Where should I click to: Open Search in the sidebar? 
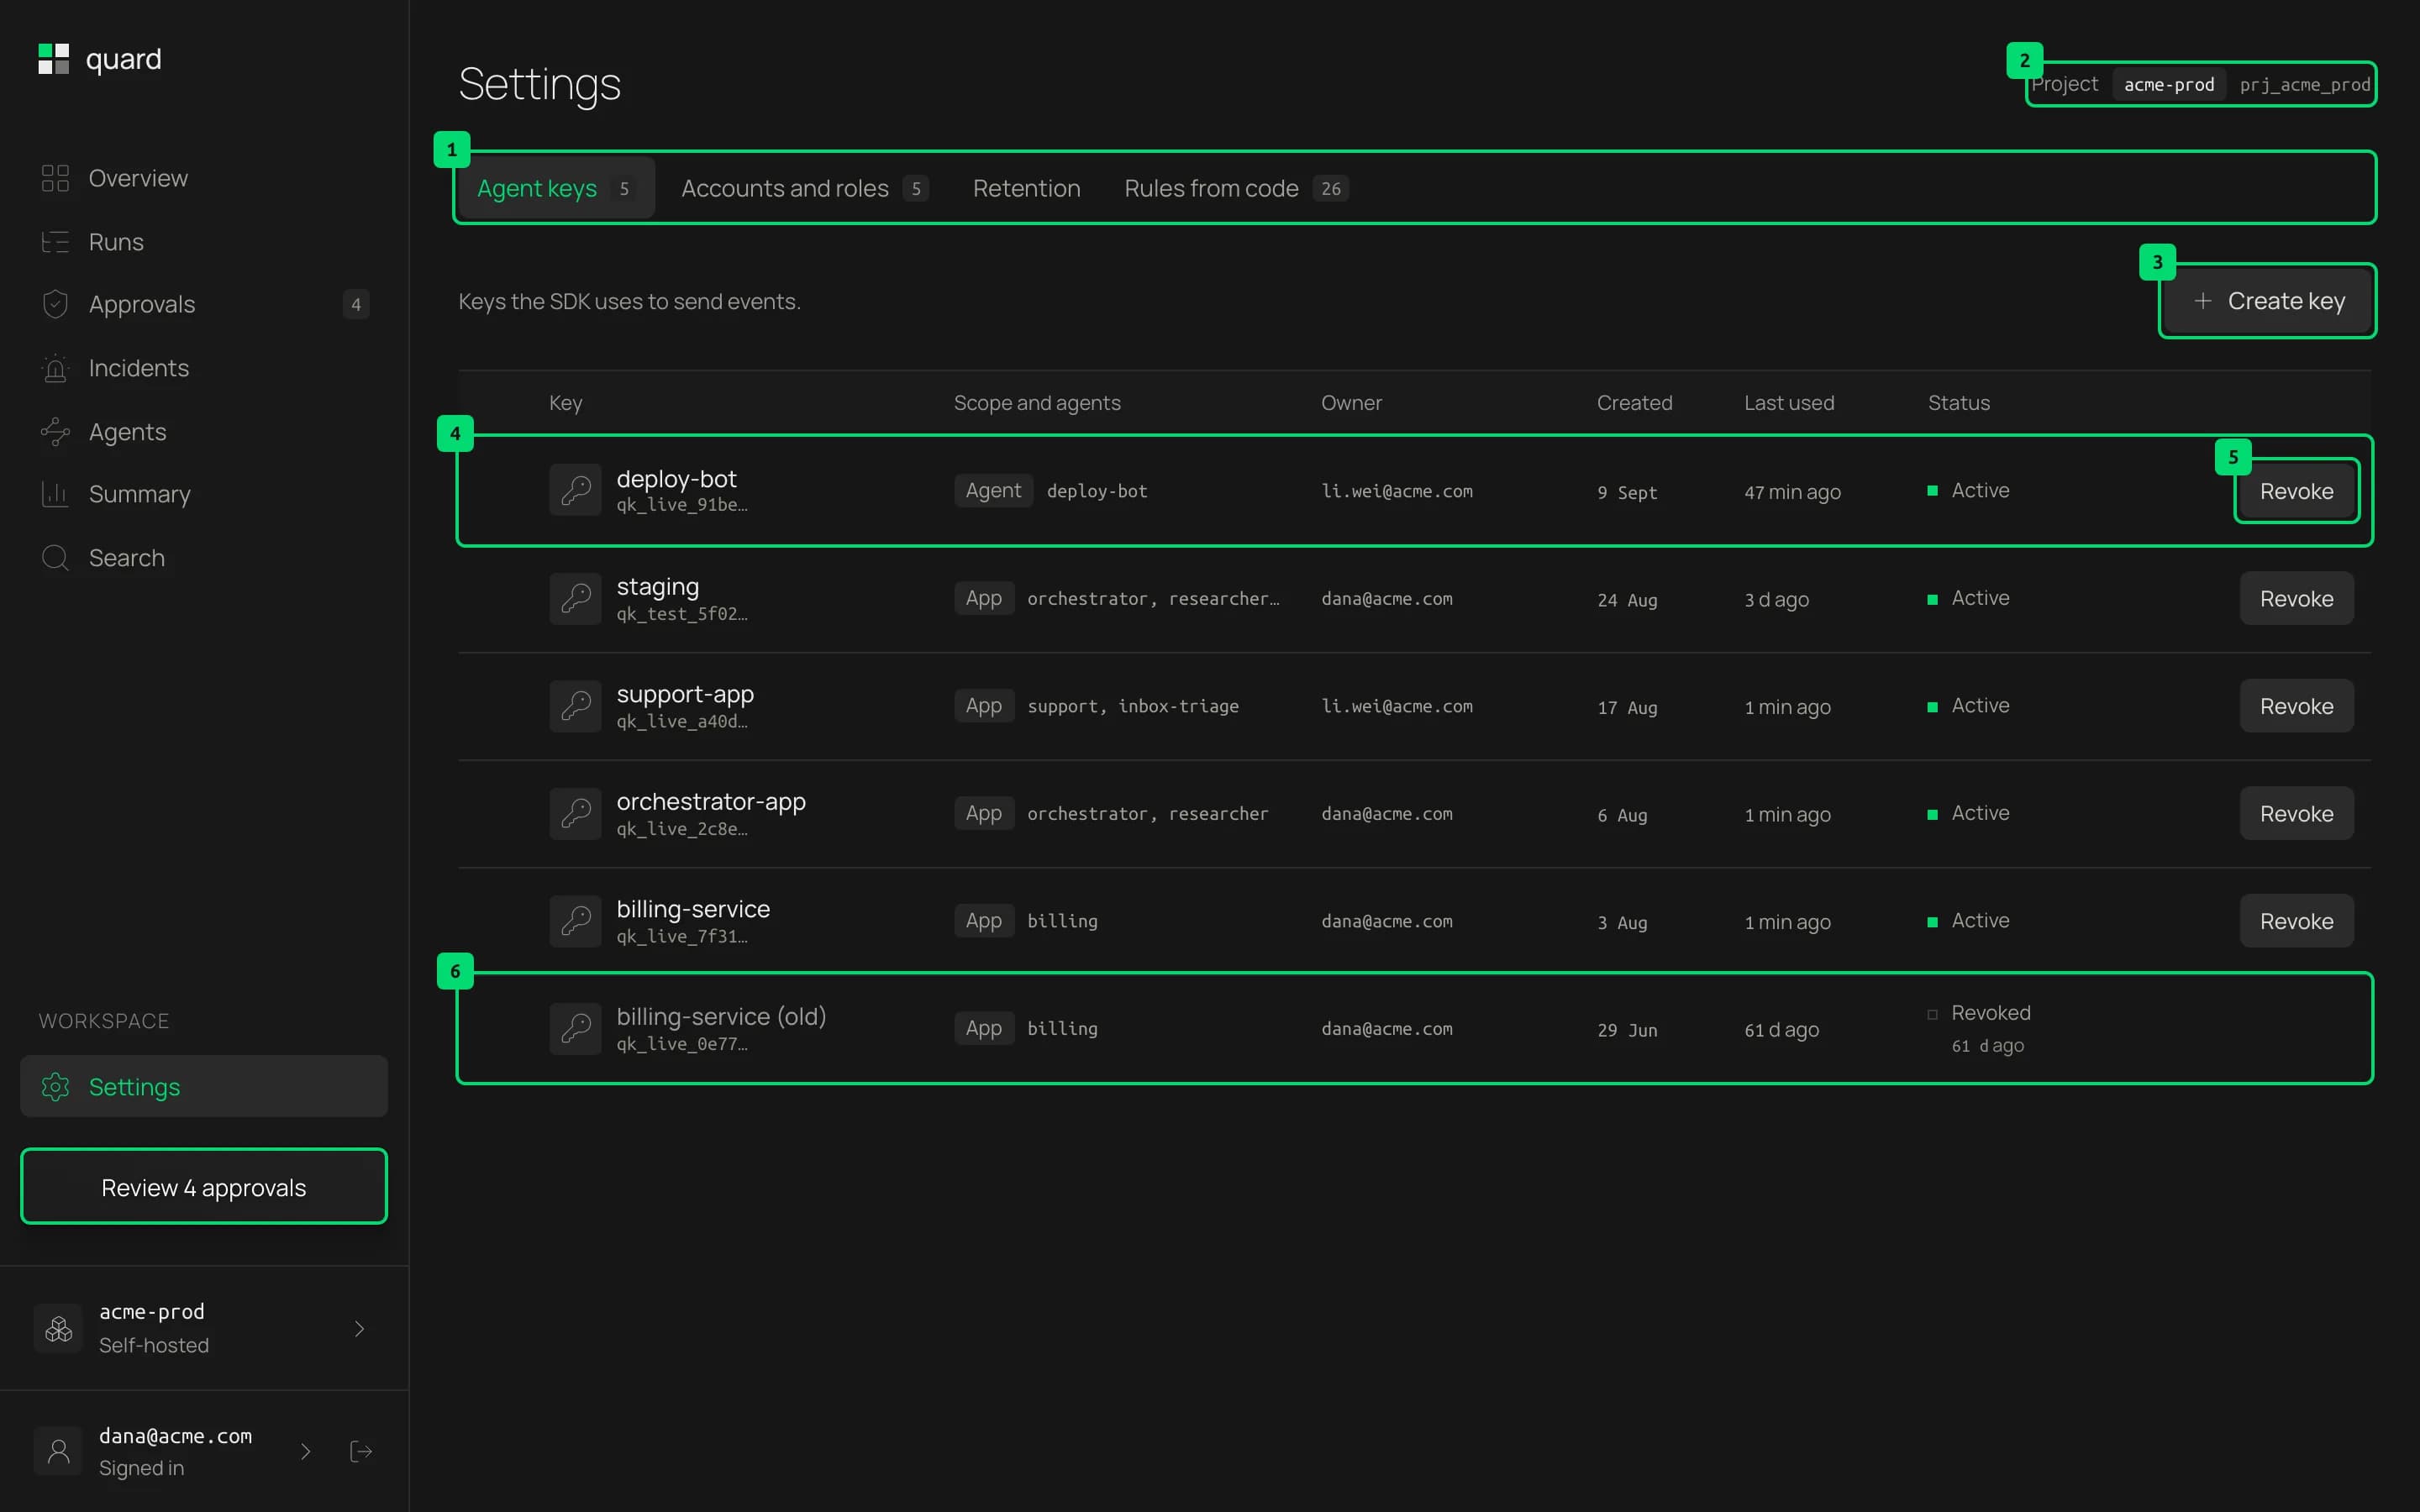tap(204, 558)
